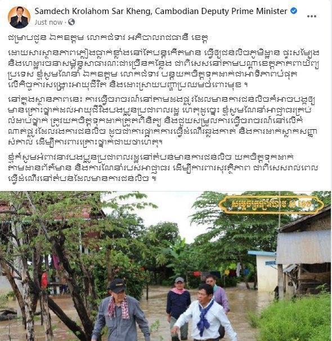
Task: Open the post options three-dot menu
Action: (x=312, y=16)
